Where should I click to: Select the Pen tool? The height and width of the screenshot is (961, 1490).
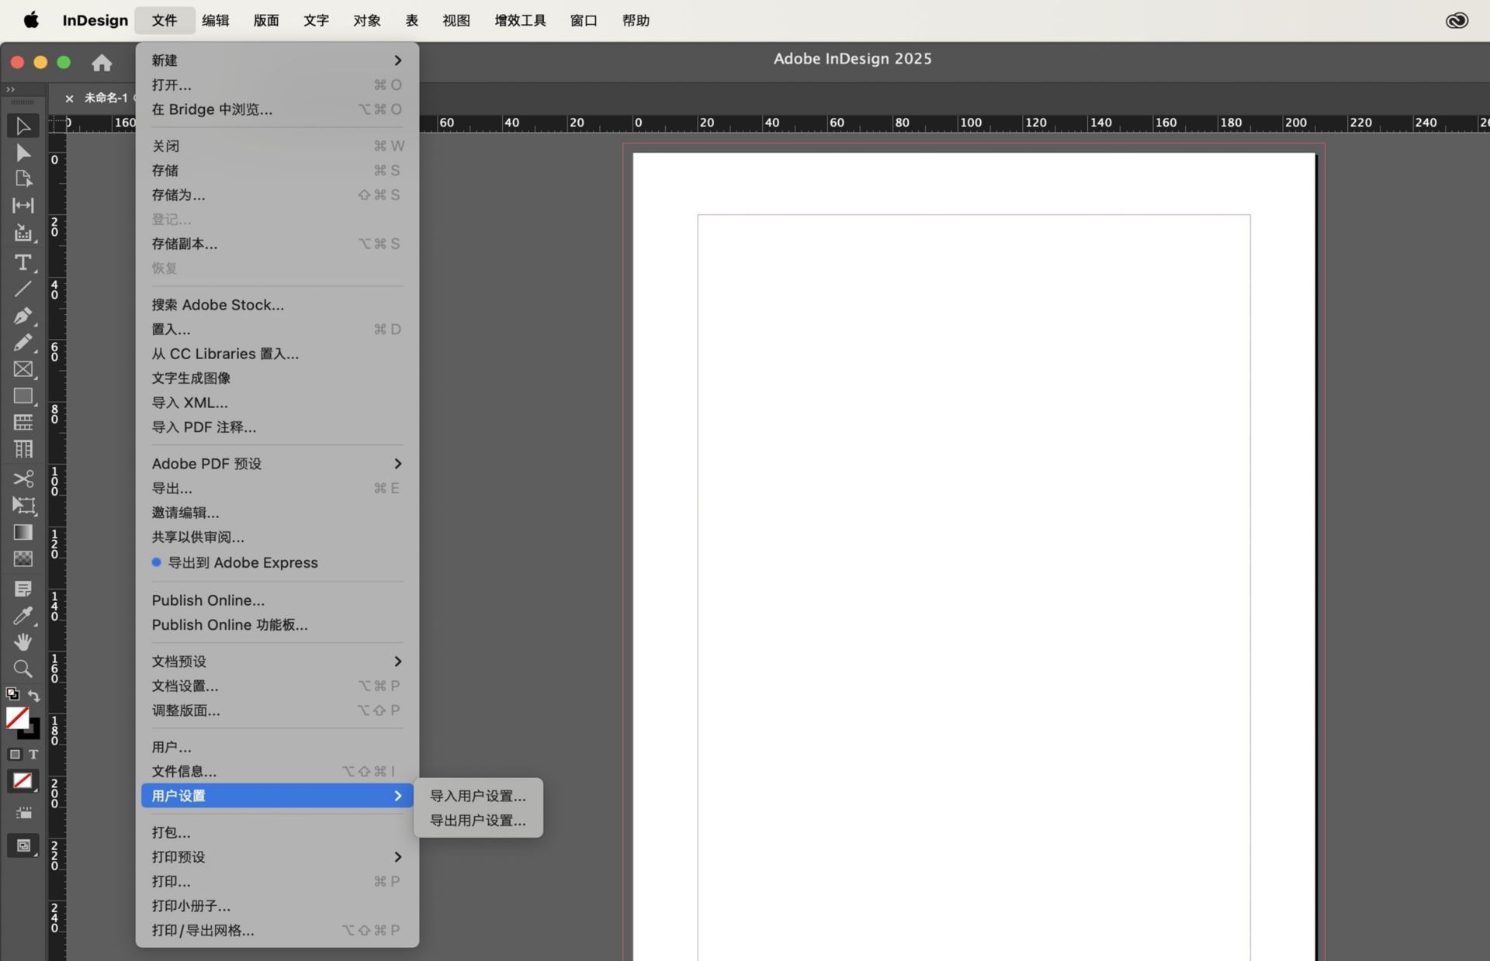coord(23,316)
